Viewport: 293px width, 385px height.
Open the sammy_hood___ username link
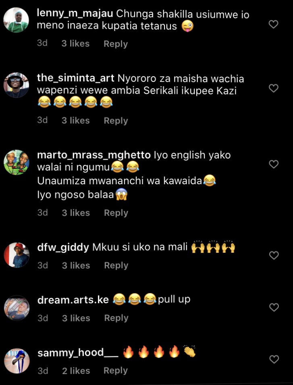[78, 353]
